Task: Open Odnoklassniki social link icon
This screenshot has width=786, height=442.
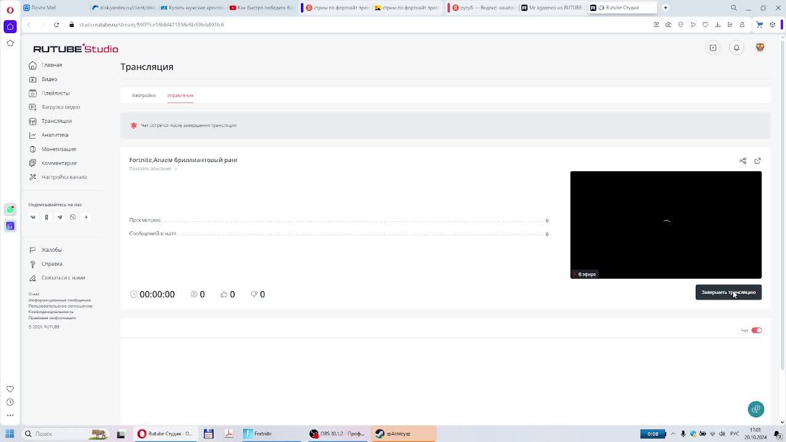Action: click(x=46, y=217)
